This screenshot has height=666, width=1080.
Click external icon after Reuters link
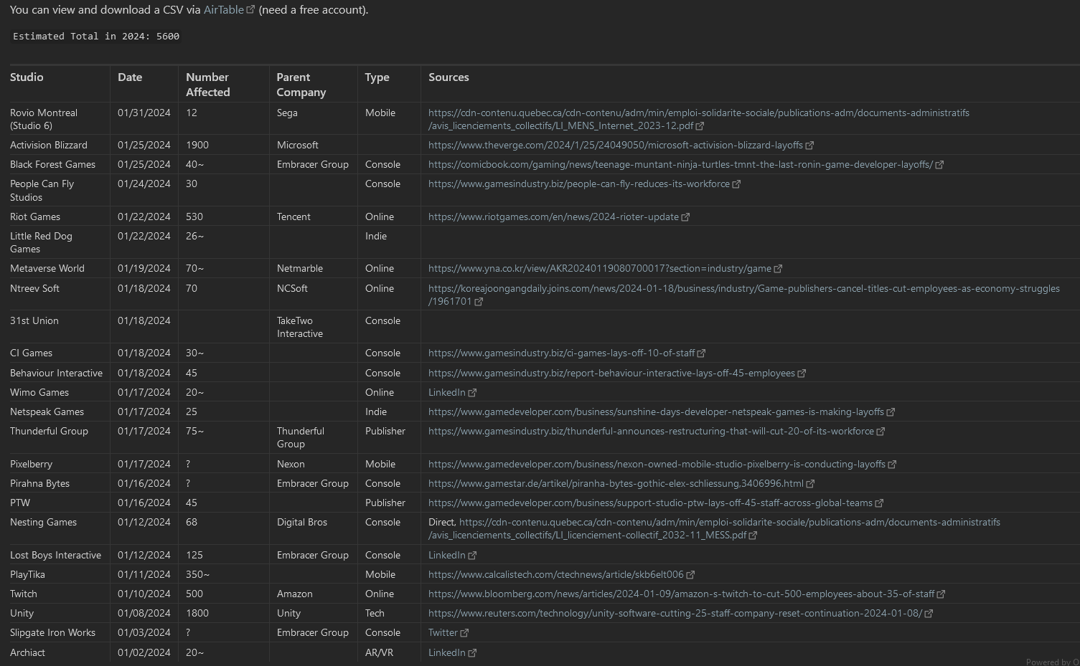point(929,614)
